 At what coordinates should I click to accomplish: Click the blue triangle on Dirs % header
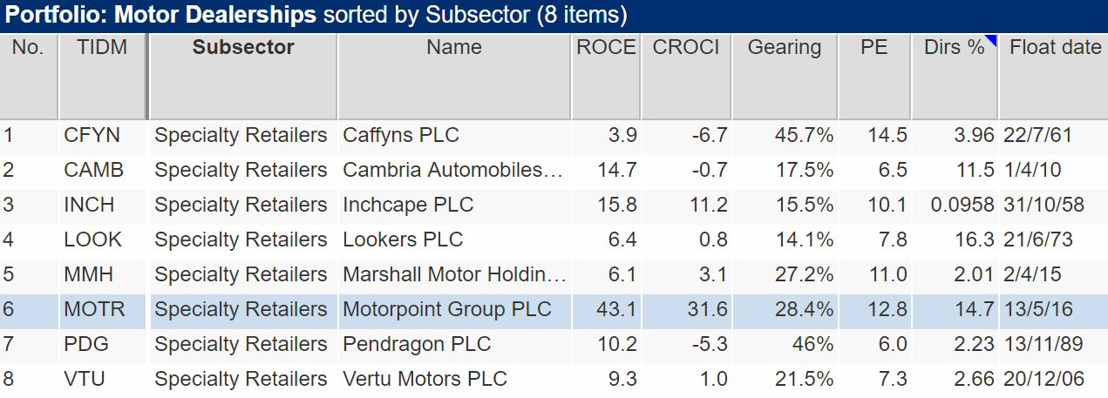[992, 39]
